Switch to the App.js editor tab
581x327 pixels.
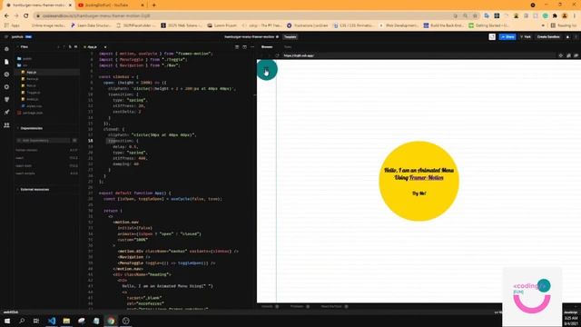[x=92, y=47]
